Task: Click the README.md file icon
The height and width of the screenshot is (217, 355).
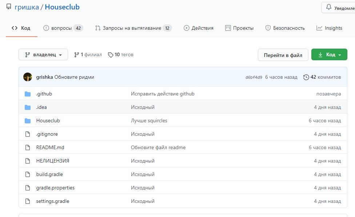Action: pos(28,148)
